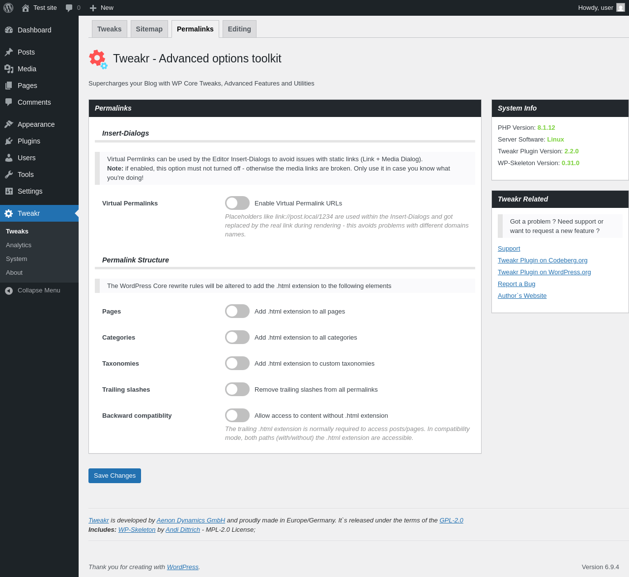629x577 pixels.
Task: Click Howdy, user account menu
Action: pos(601,8)
